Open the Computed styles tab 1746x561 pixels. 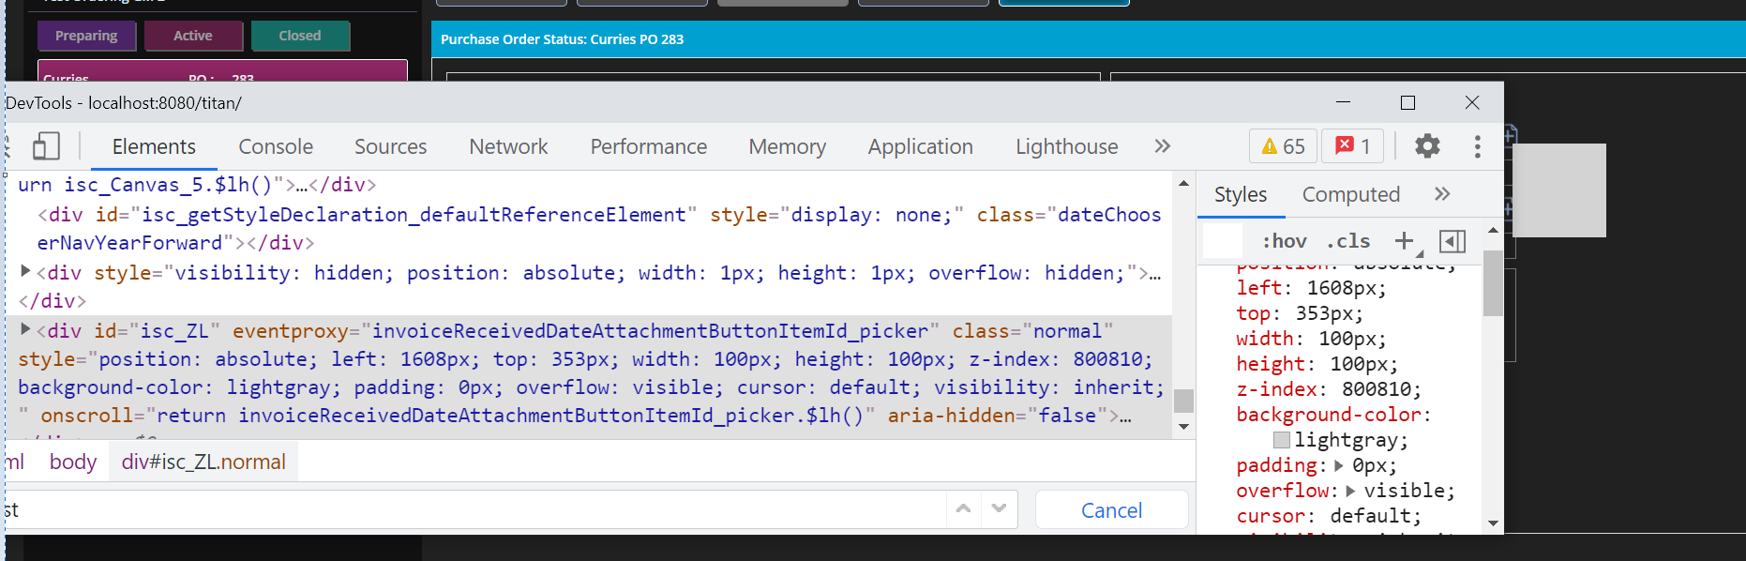tap(1350, 194)
